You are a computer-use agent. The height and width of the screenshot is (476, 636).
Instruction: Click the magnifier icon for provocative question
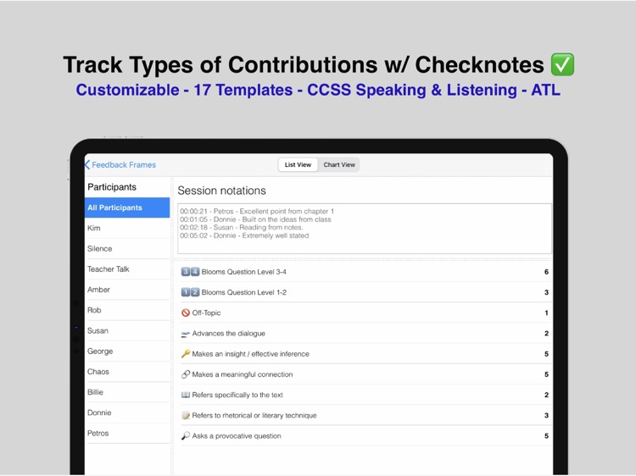(186, 436)
